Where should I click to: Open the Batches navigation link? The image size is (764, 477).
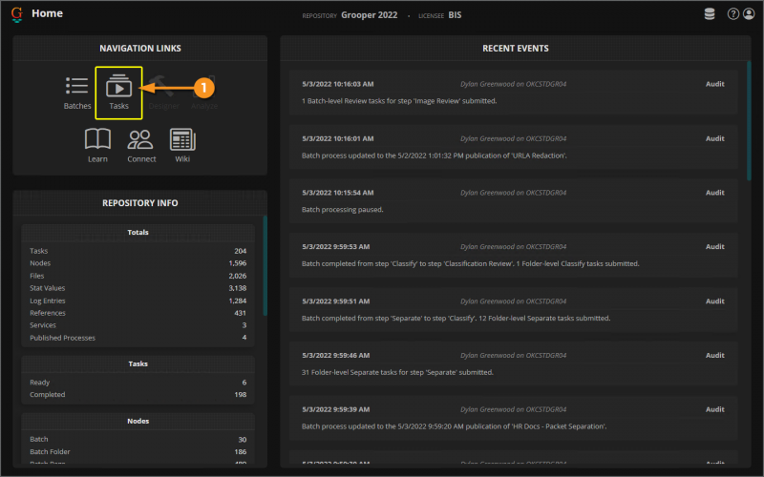pyautogui.click(x=76, y=93)
